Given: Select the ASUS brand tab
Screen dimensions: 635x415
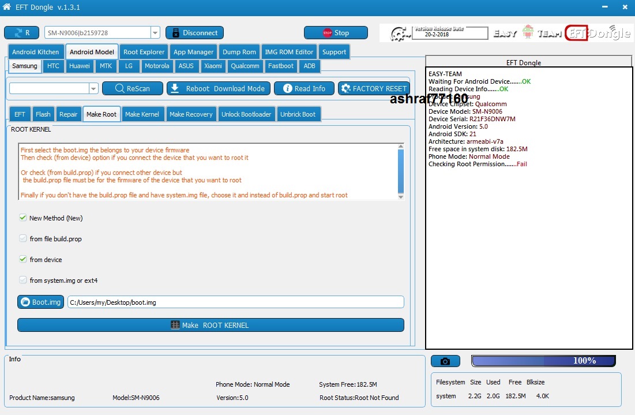Looking at the screenshot, I should point(186,66).
